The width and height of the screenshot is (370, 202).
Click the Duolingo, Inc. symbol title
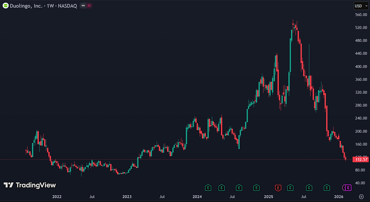click(26, 6)
